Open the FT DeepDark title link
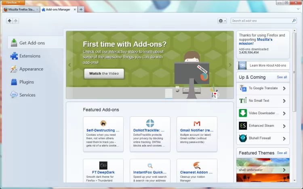This screenshot has height=189, width=303. pos(103,172)
